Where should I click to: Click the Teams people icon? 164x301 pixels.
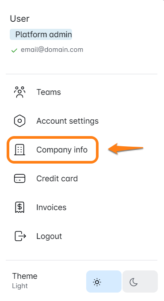click(x=19, y=92)
